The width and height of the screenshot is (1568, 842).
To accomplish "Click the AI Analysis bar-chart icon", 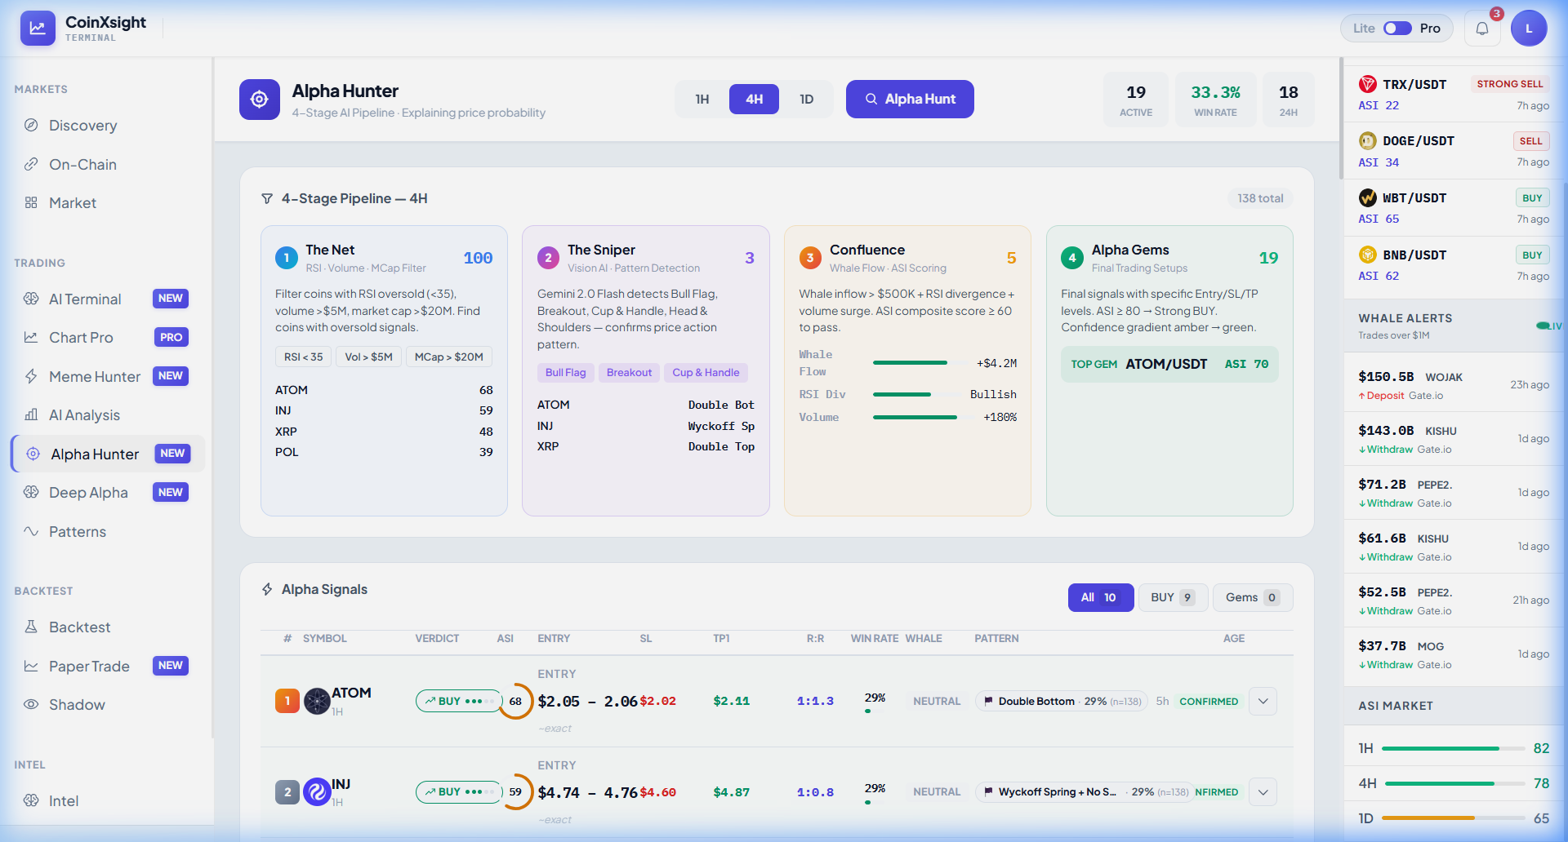I will tap(31, 414).
